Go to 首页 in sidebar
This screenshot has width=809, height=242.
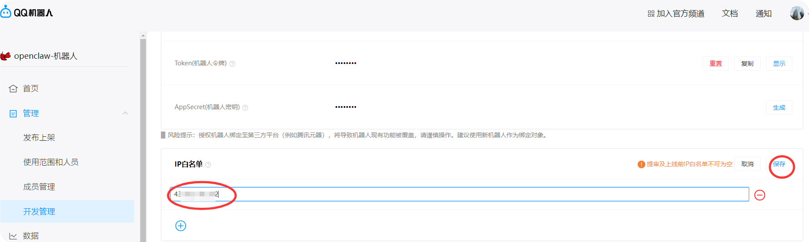click(x=31, y=89)
